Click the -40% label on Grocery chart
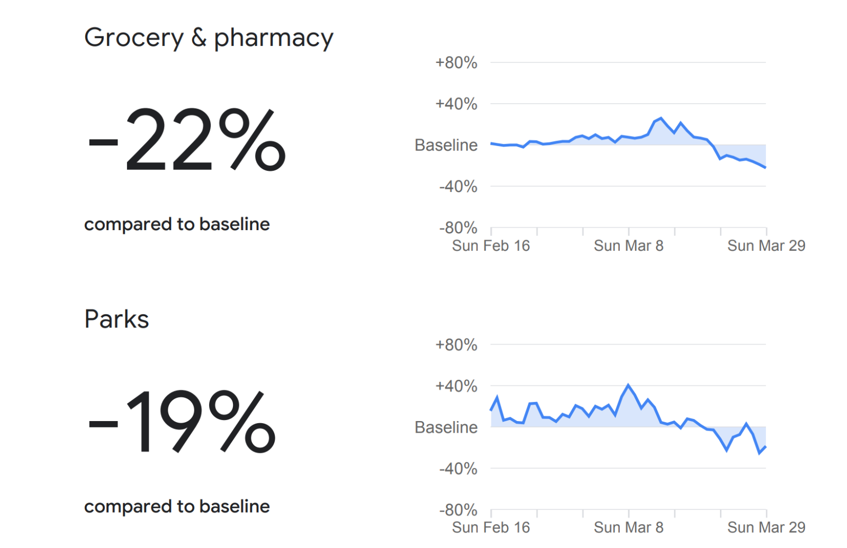847x548 pixels. pos(458,186)
